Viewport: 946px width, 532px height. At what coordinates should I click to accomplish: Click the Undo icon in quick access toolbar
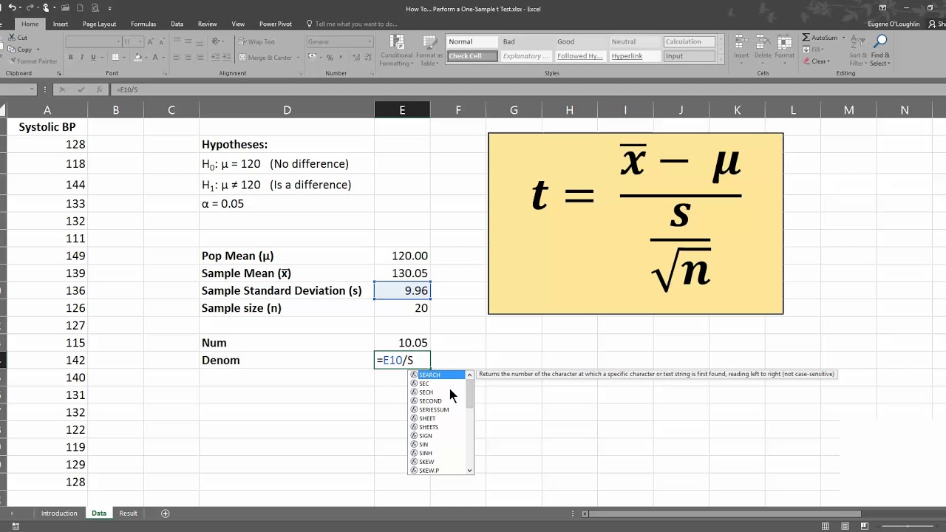(x=11, y=8)
